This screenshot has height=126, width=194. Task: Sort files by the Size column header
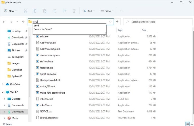click(x=144, y=30)
